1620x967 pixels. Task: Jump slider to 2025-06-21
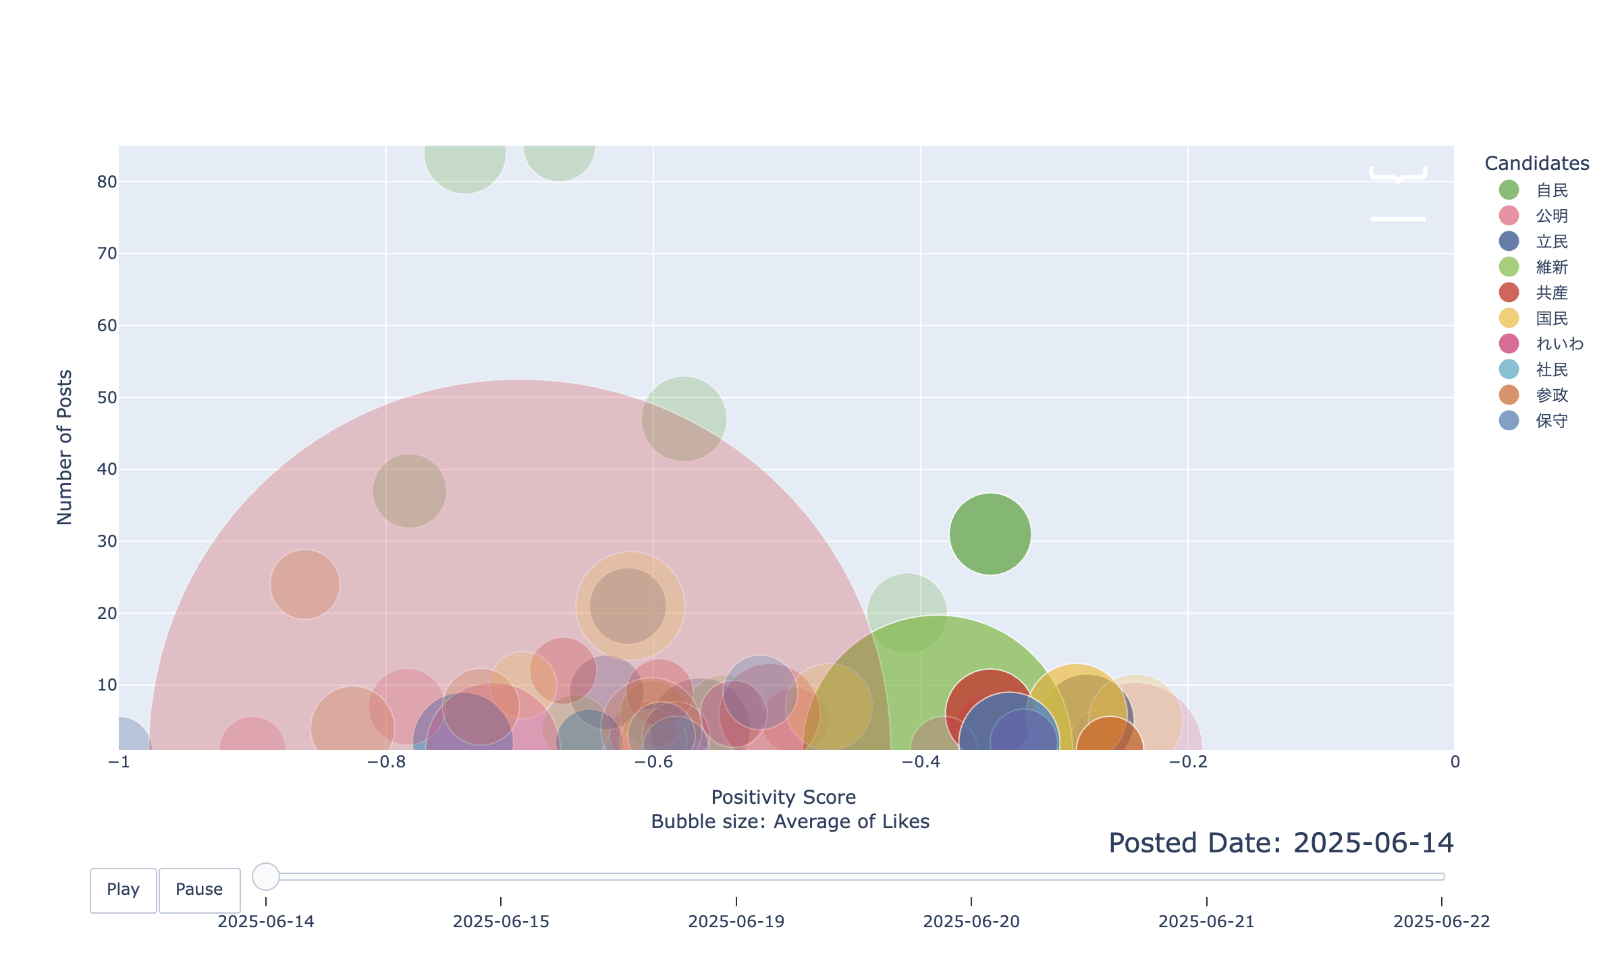[1206, 921]
